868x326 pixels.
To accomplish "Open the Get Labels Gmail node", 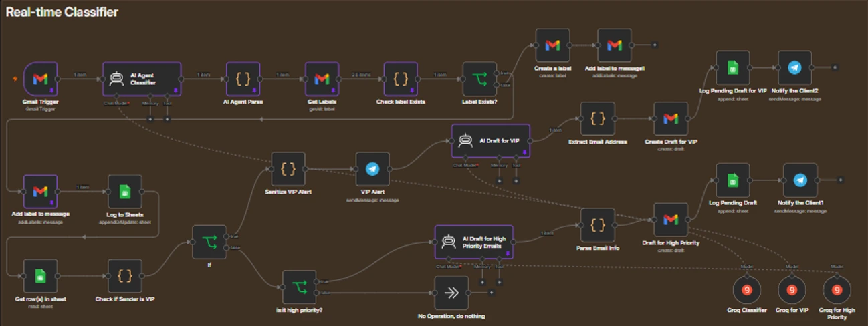I will pyautogui.click(x=322, y=79).
